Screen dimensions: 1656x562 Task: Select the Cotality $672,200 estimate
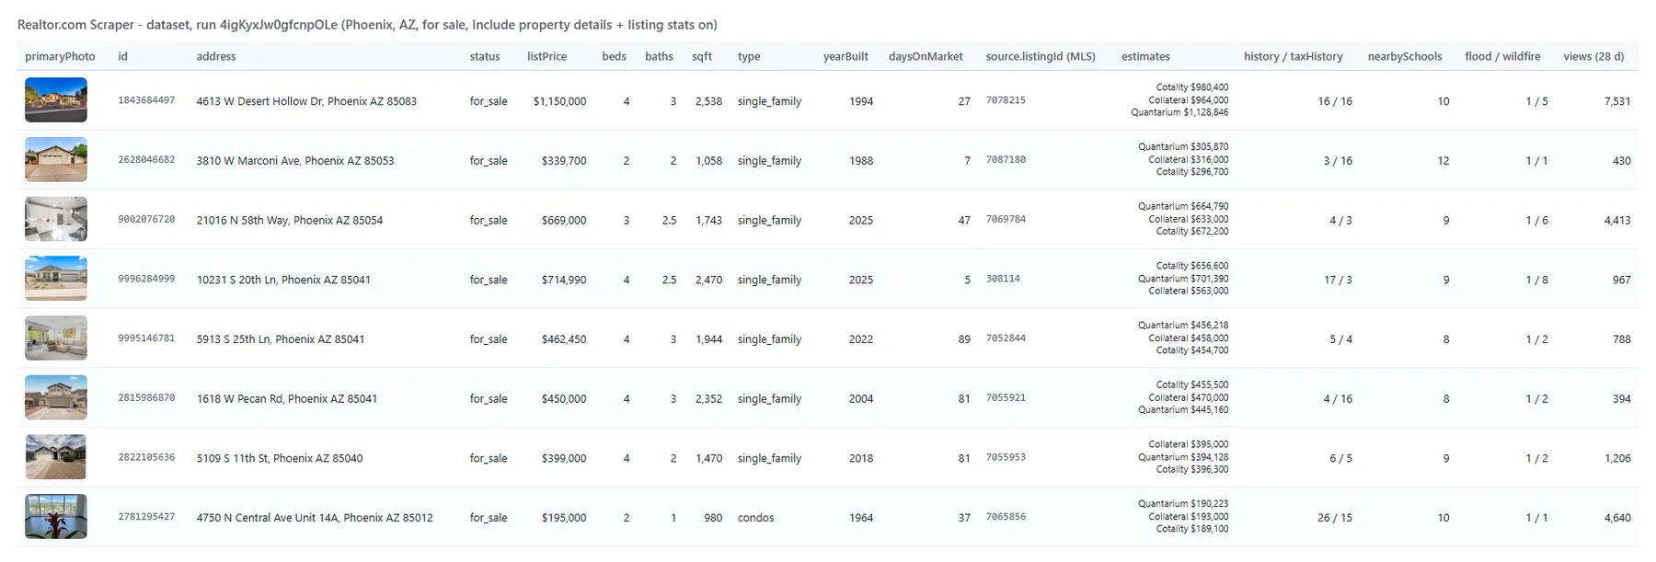[1192, 232]
